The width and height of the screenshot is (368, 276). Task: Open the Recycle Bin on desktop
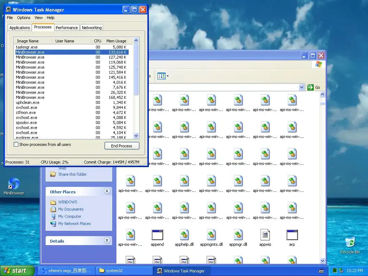[x=350, y=245]
